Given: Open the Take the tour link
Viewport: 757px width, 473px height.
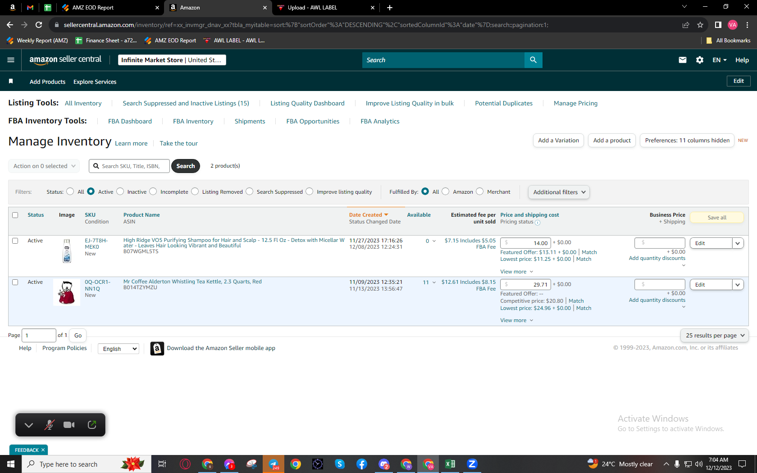Looking at the screenshot, I should [178, 143].
